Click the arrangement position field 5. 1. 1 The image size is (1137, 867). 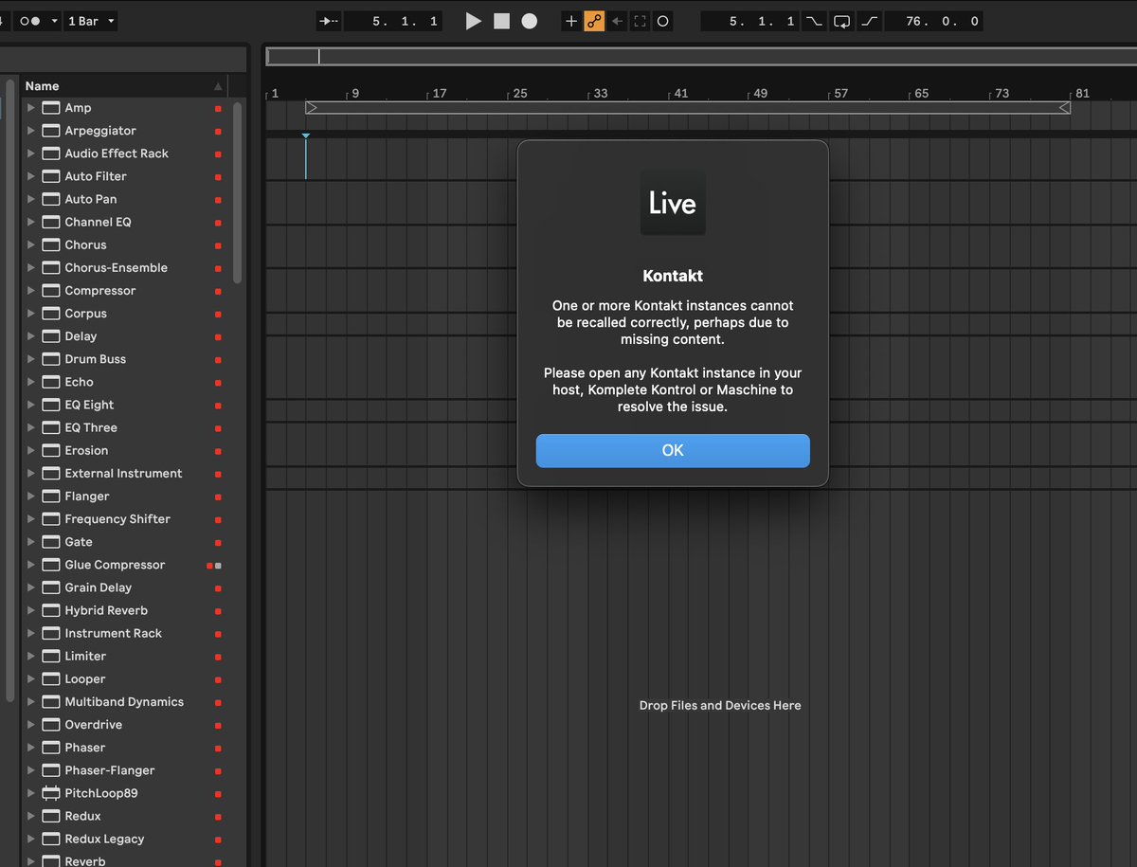393,21
